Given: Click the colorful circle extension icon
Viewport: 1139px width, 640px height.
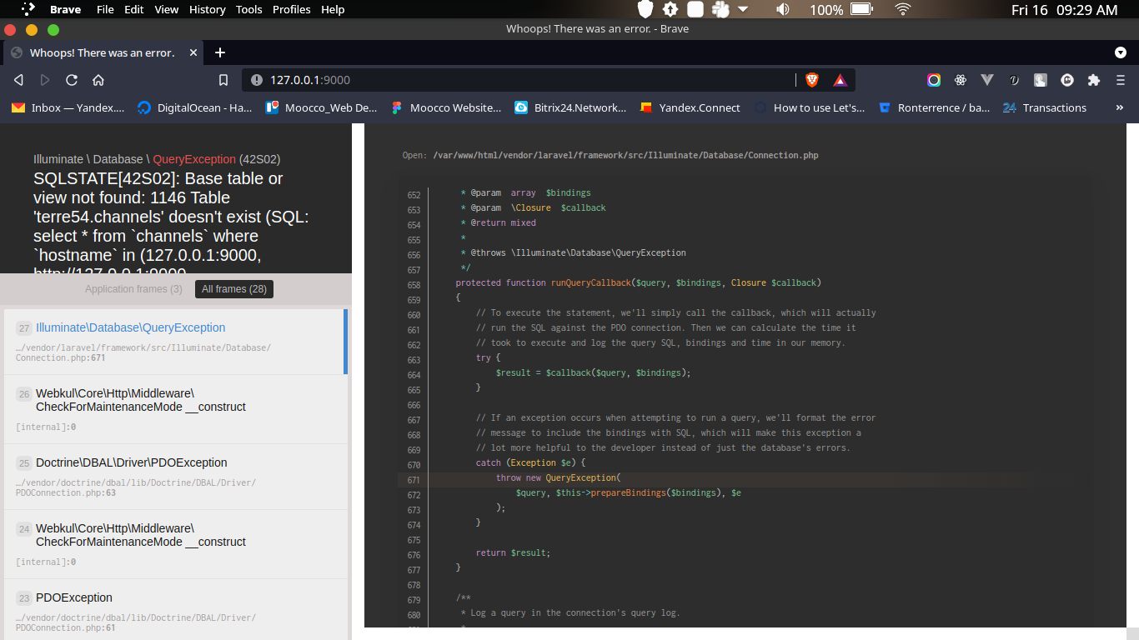Looking at the screenshot, I should point(934,80).
